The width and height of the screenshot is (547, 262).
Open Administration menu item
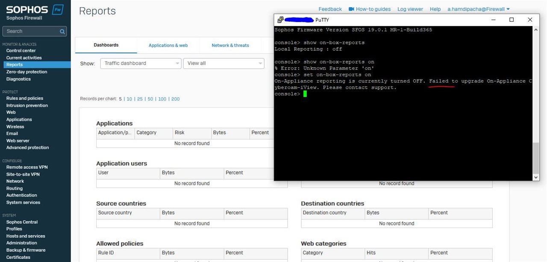(x=21, y=243)
